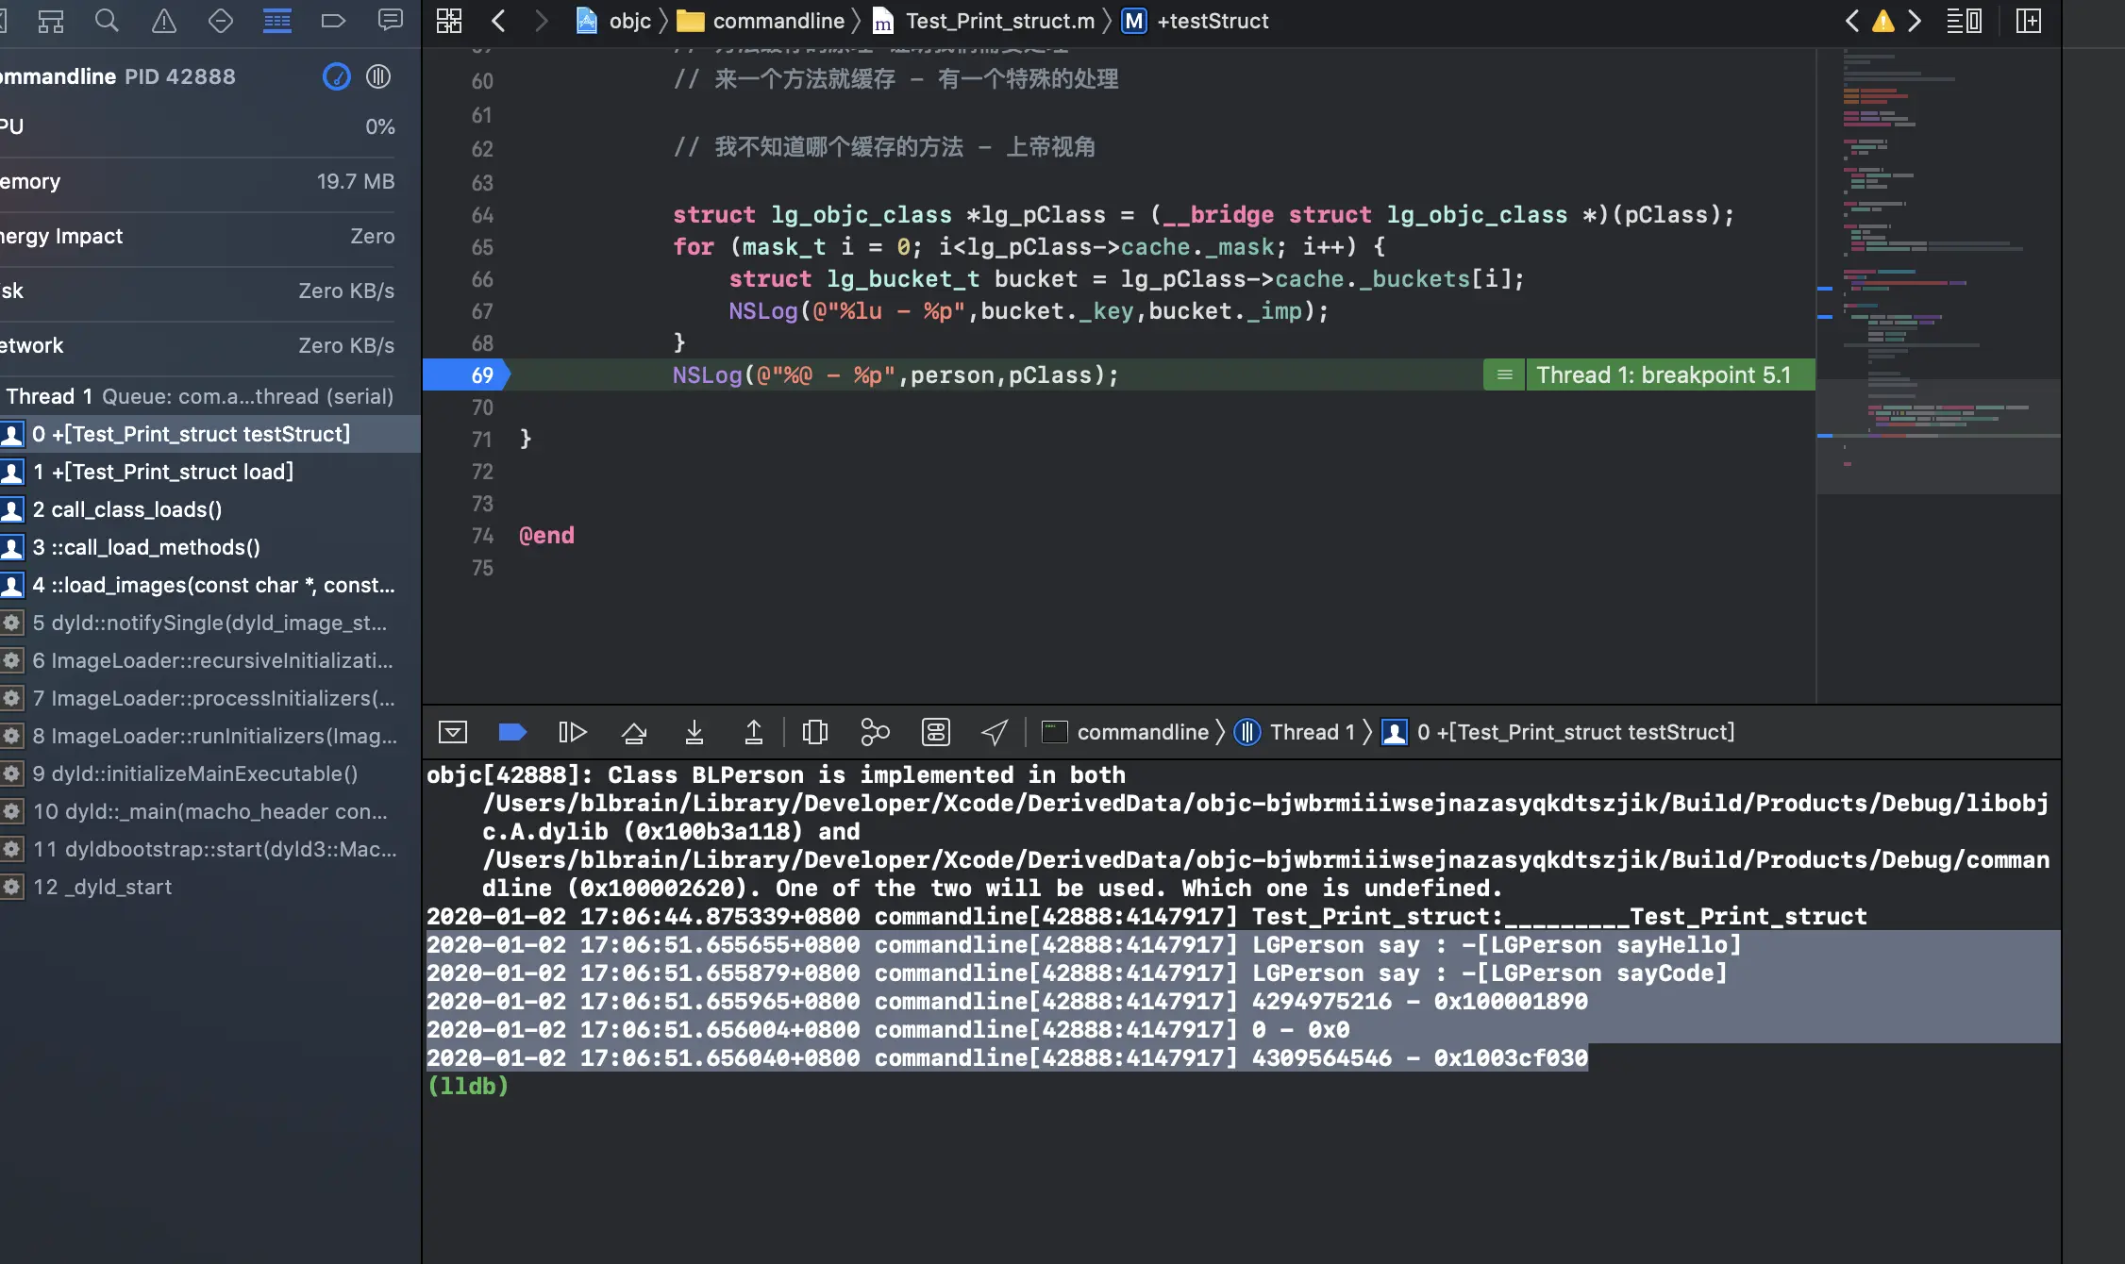Go to the next issue arrow
Screen dimensions: 2125x1264
point(1915,21)
